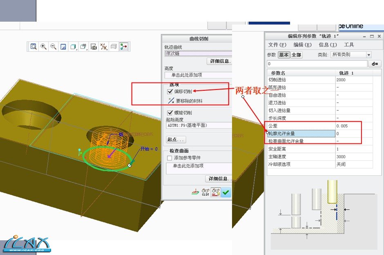The height and width of the screenshot is (255, 384).
Task: Select the 主轴速度 parameter row
Action: [x=320, y=157]
